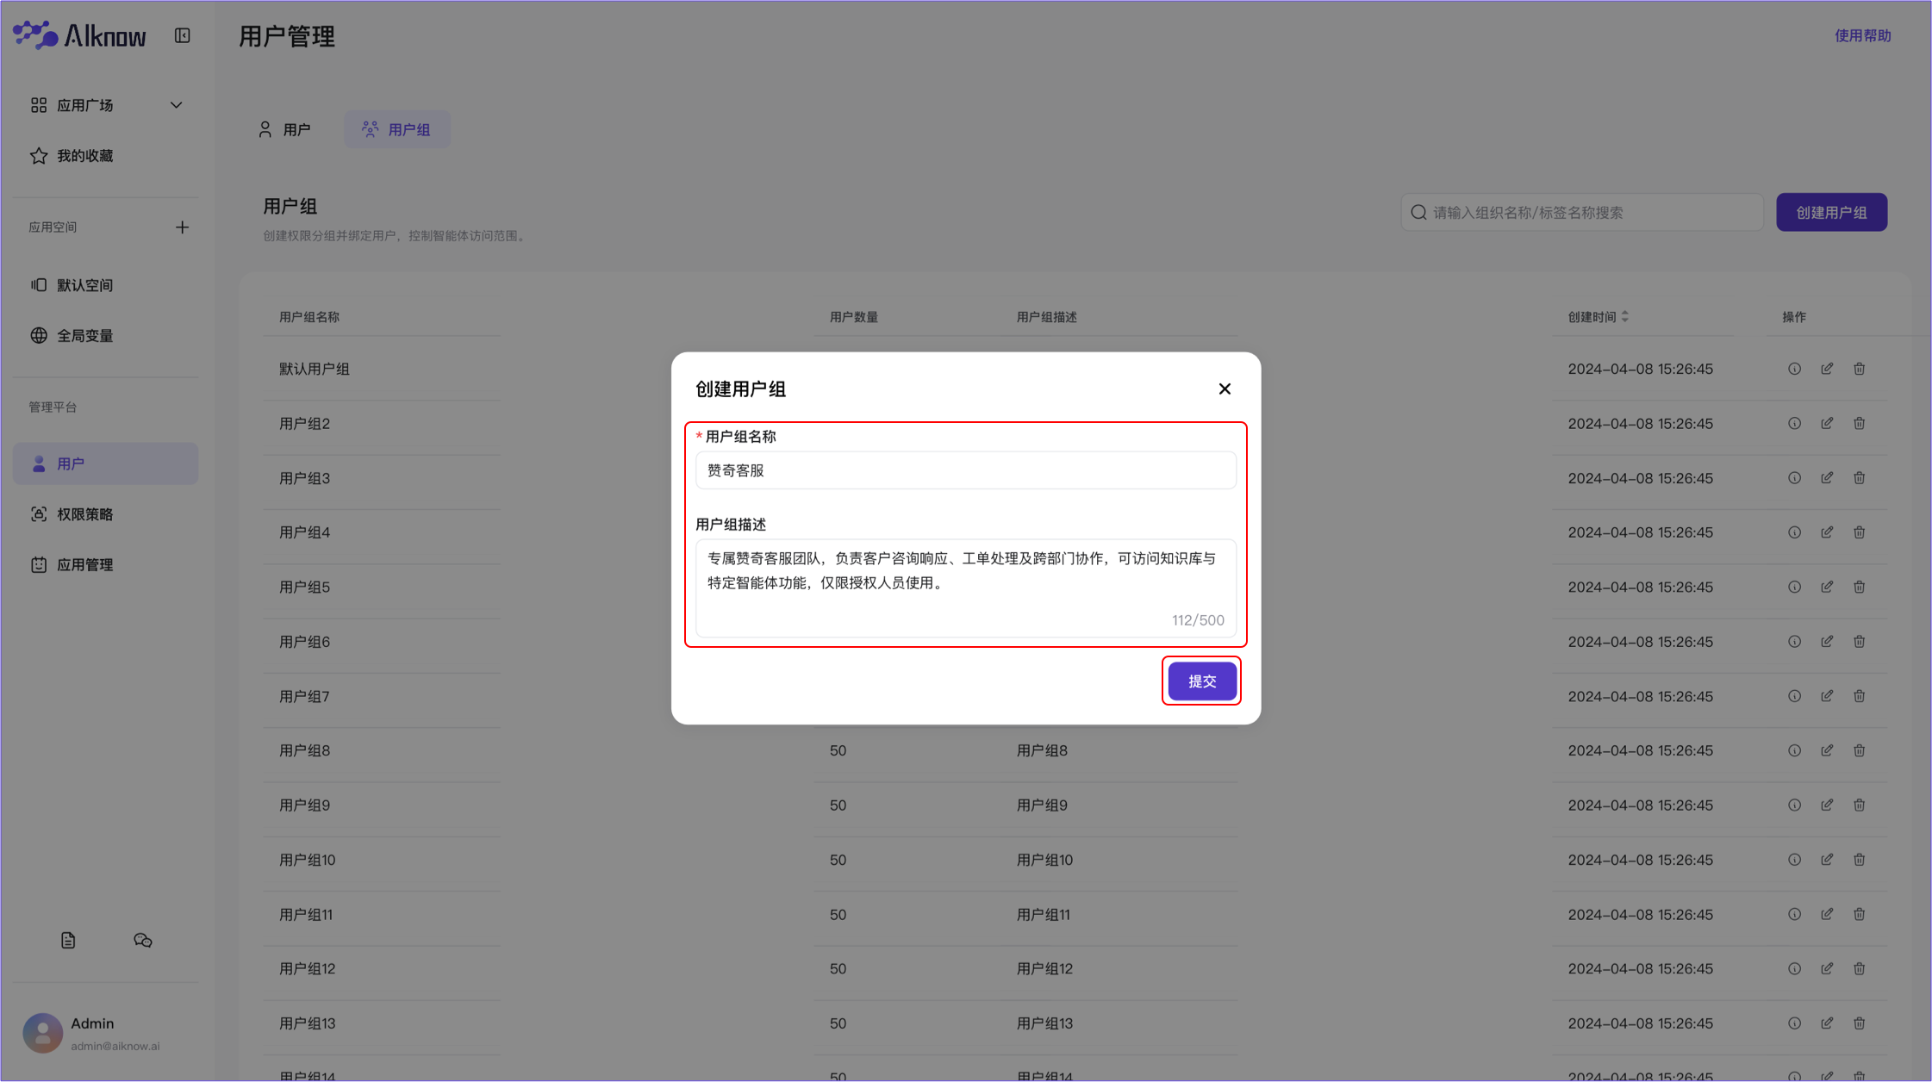The width and height of the screenshot is (1932, 1082).
Task: Add a new 应用空间 with plus icon
Action: click(182, 227)
